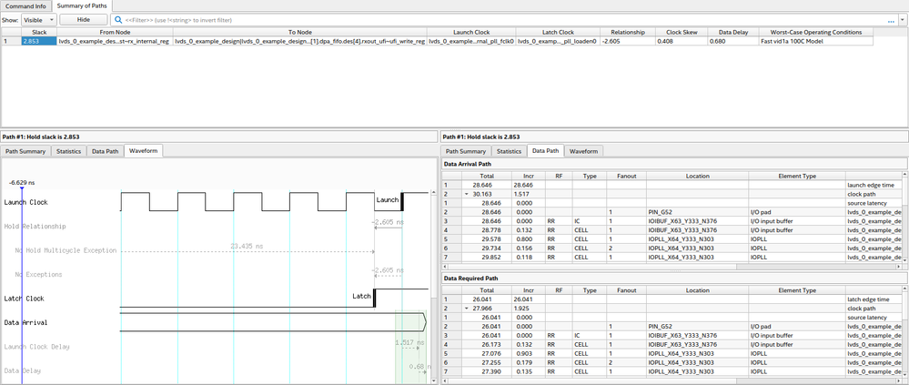The width and height of the screenshot is (909, 385).
Task: Collapse the clock path row in Data Arrival Path
Action: click(464, 194)
